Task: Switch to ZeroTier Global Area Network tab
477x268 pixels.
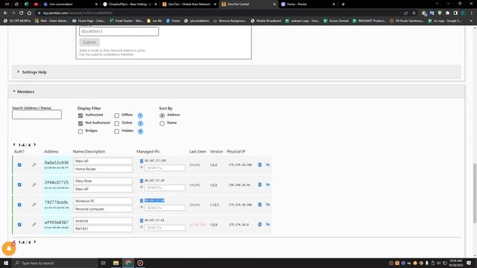Action: [x=189, y=4]
